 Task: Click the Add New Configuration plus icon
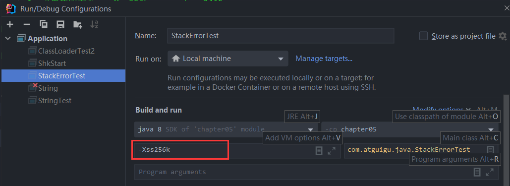coord(10,24)
